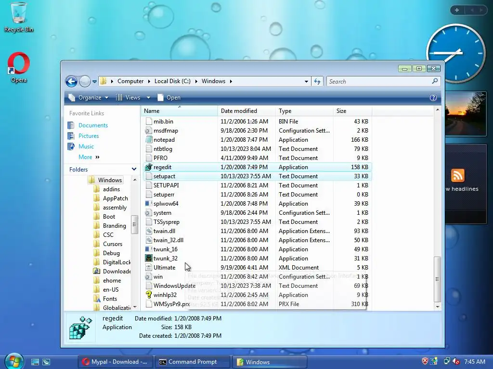493x369 pixels.
Task: Click the folder tree scrollbar thumb
Action: pyautogui.click(x=135, y=224)
